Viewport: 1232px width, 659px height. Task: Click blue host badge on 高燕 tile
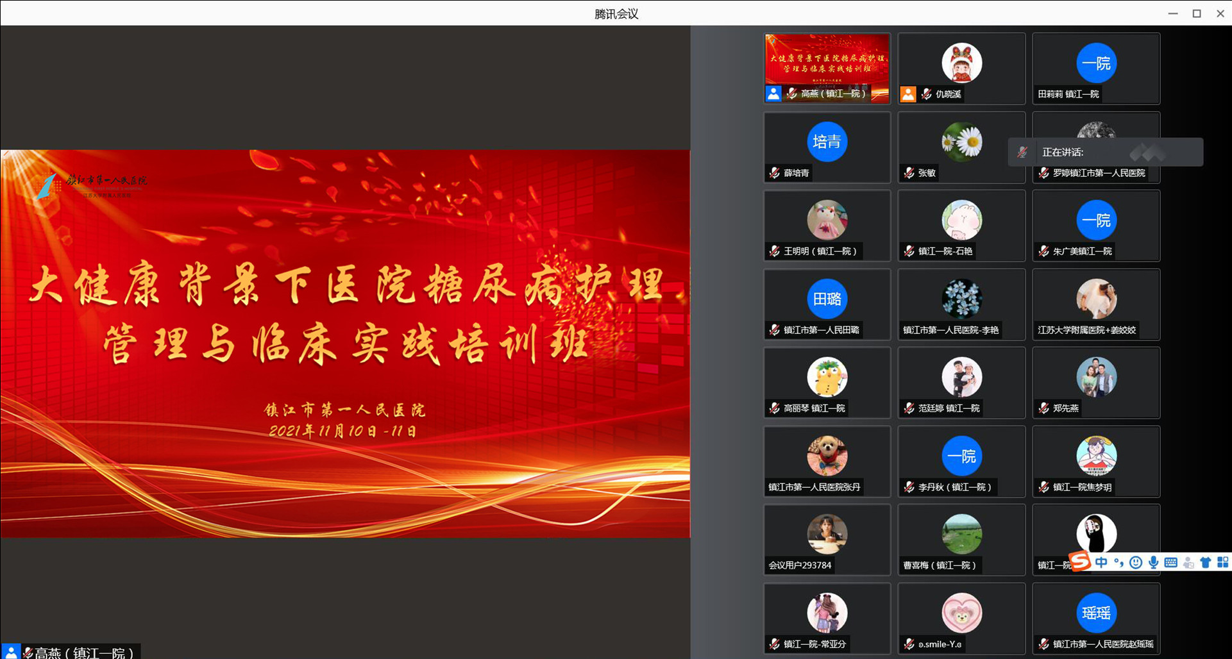(773, 94)
